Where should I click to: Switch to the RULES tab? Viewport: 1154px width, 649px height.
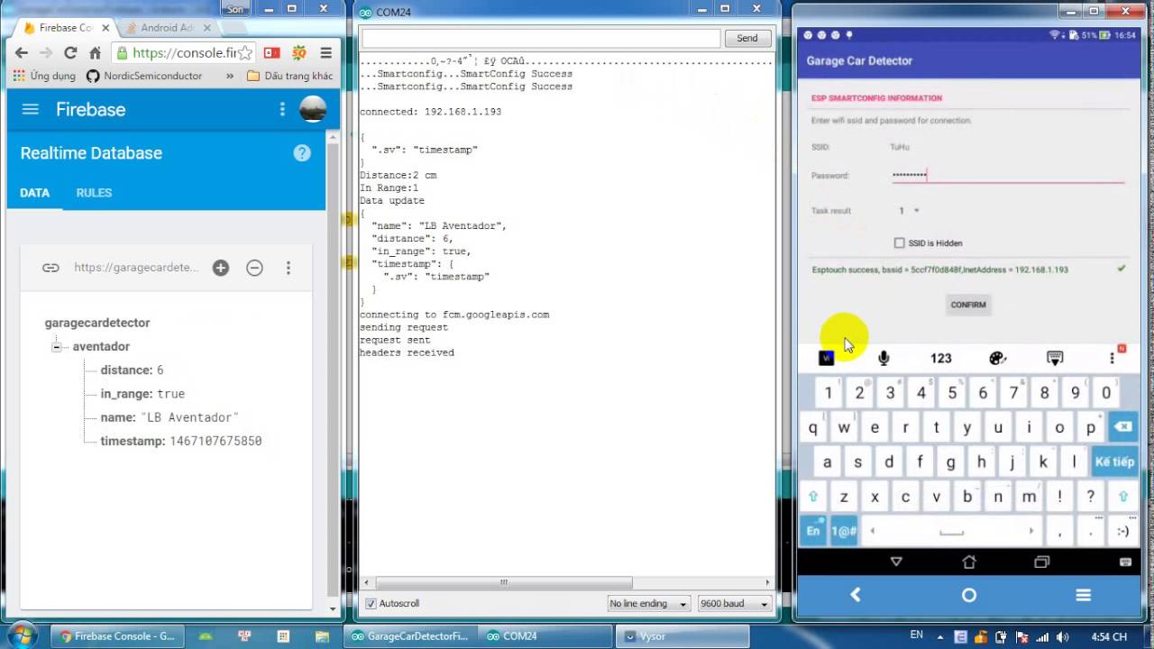[x=94, y=193]
